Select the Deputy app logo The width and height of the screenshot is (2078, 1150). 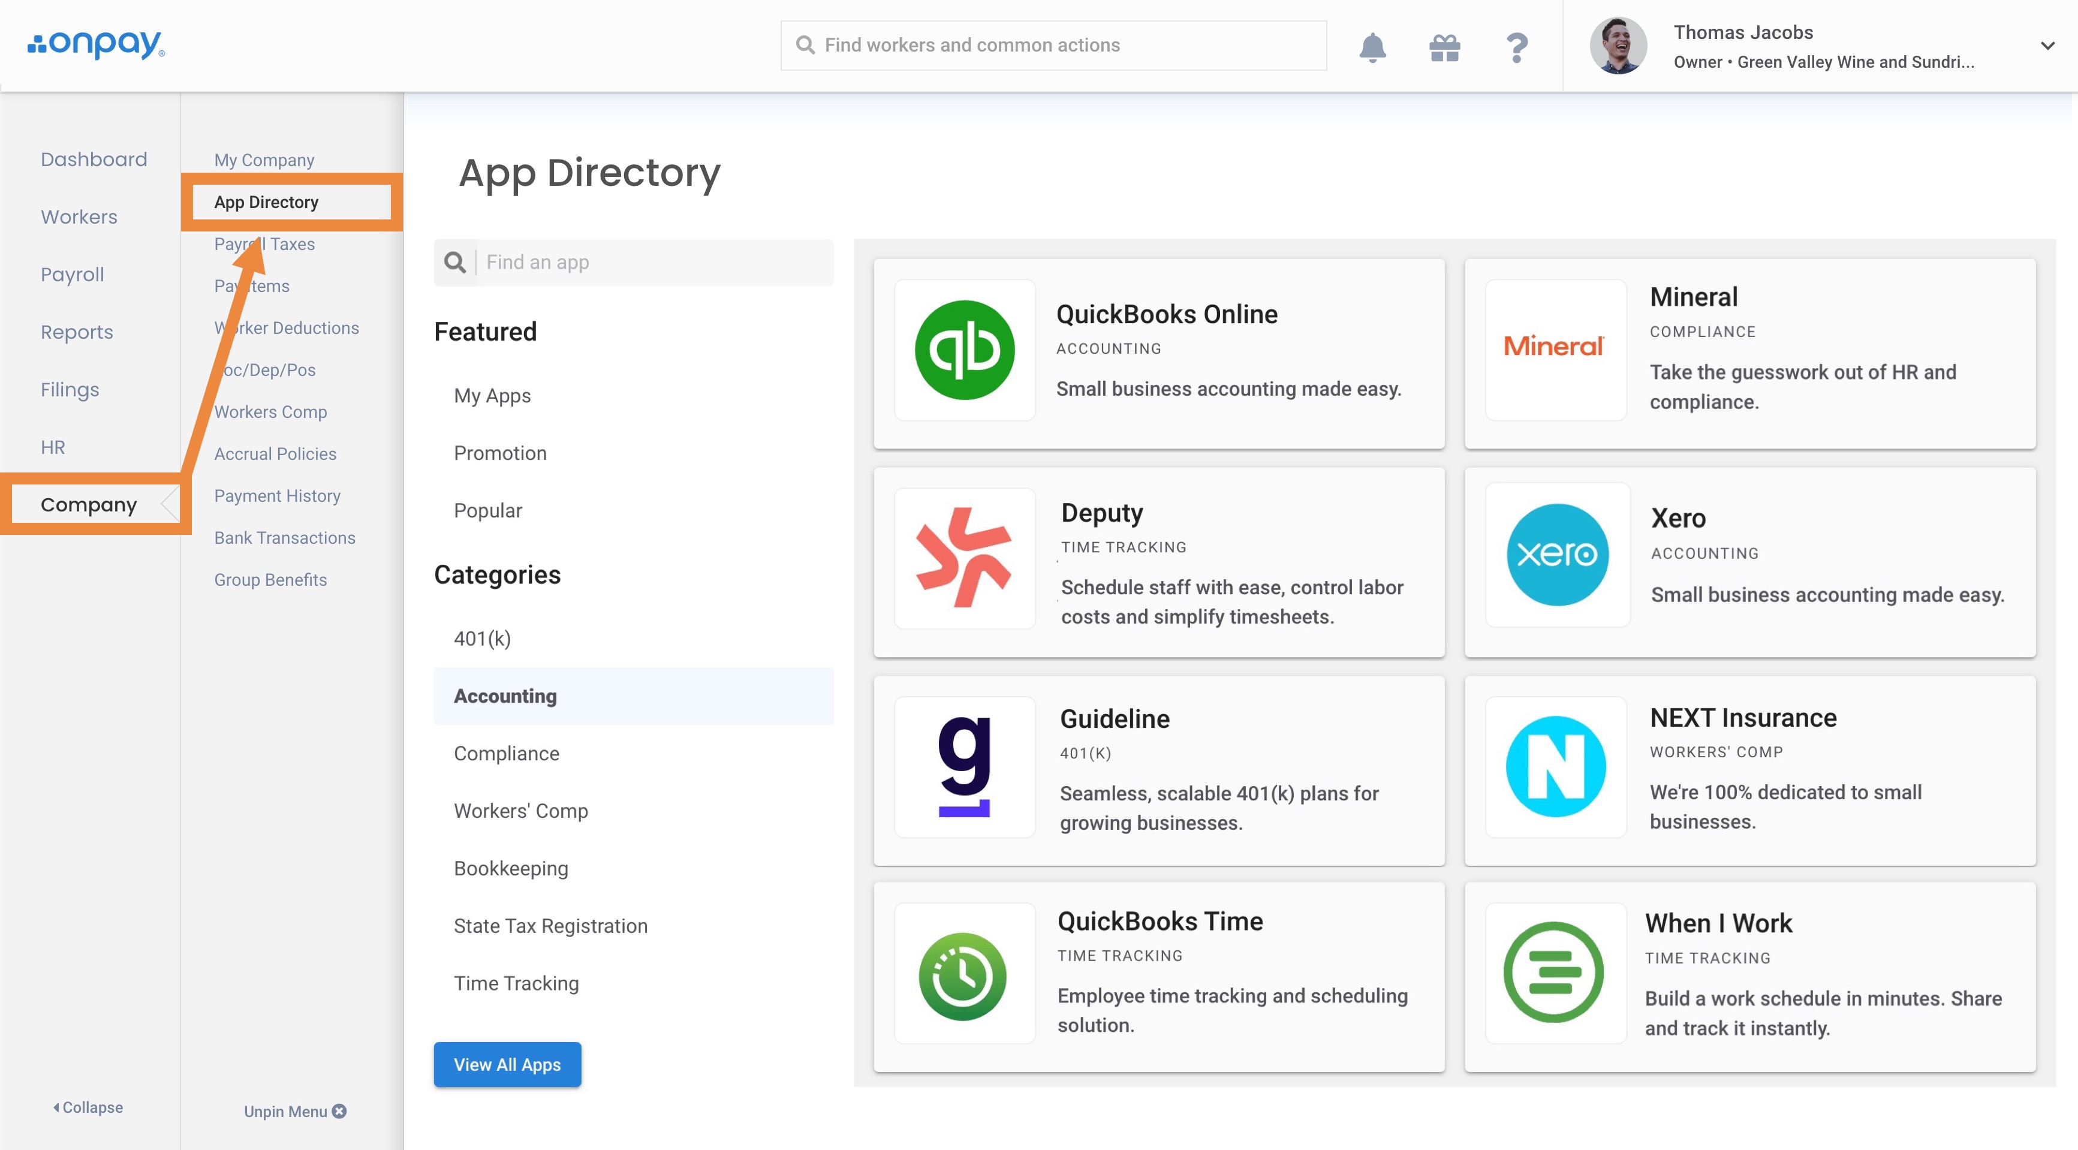tap(965, 558)
